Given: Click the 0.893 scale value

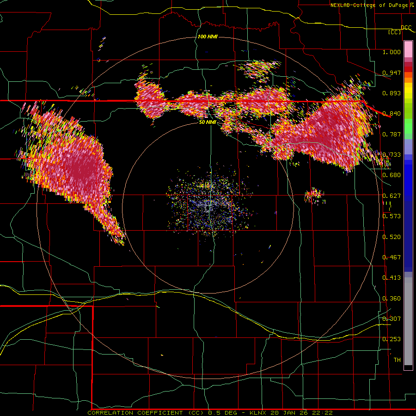Looking at the screenshot, I should point(392,93).
